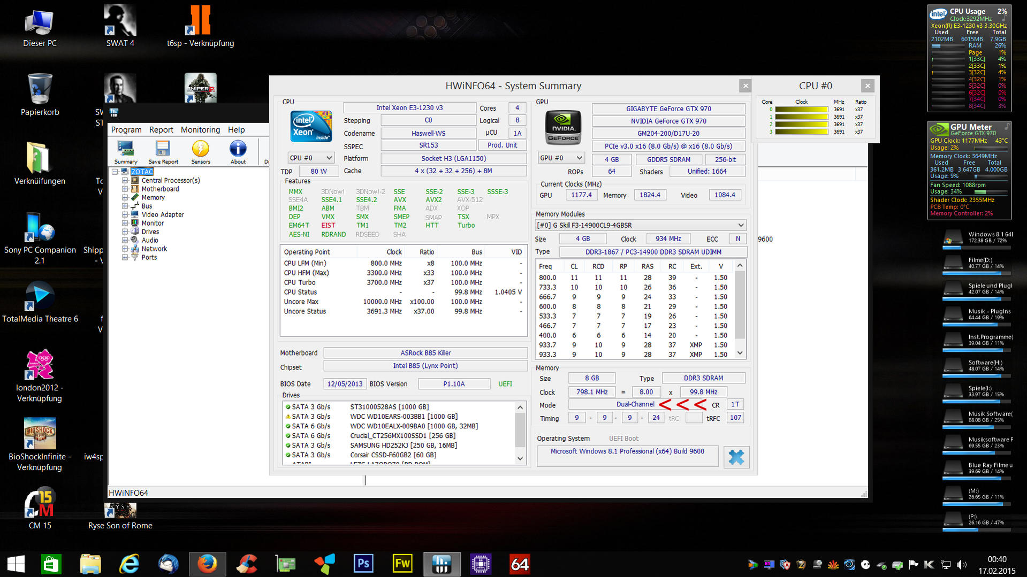
Task: Open Fireworks from the taskbar
Action: click(x=402, y=564)
